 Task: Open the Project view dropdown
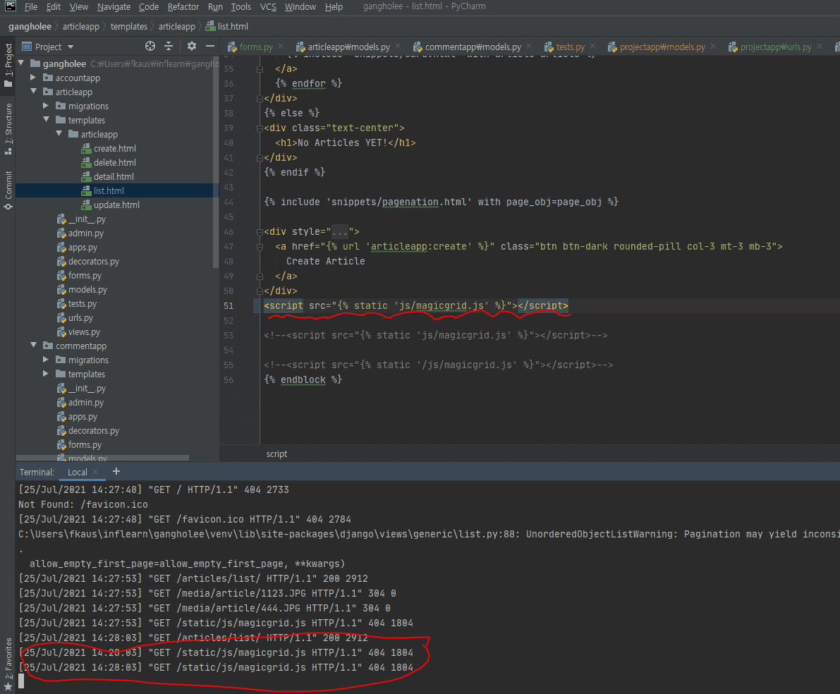tap(70, 47)
